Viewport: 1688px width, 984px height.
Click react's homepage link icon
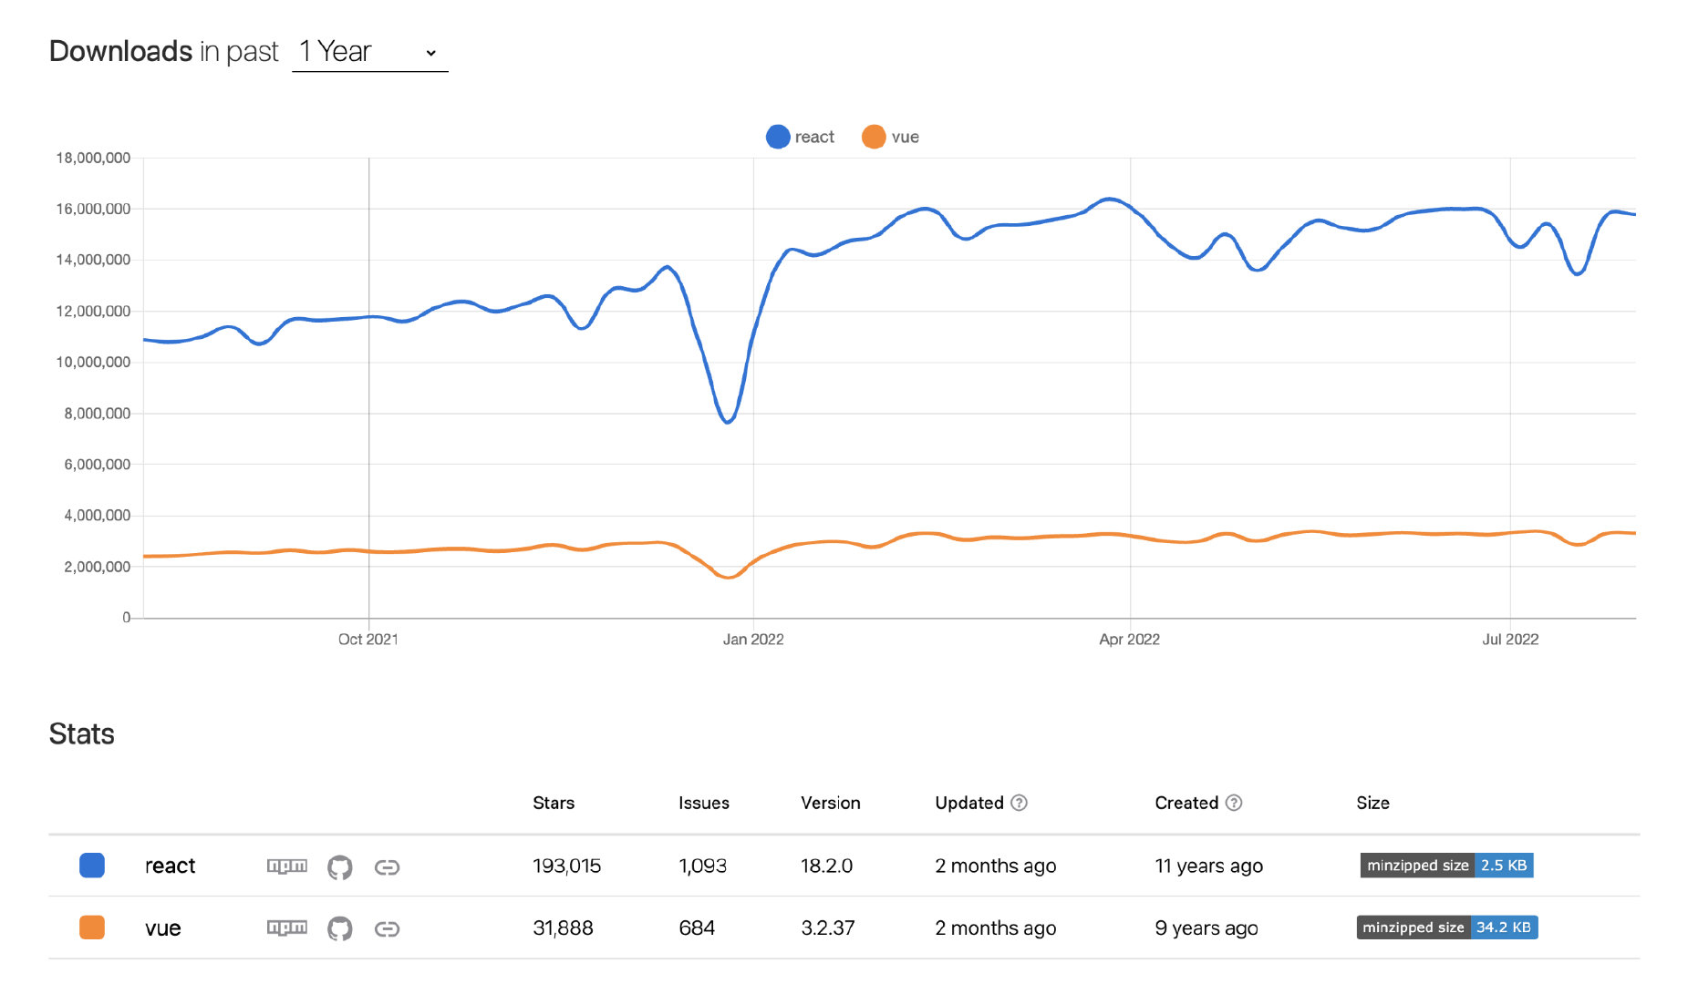(387, 866)
